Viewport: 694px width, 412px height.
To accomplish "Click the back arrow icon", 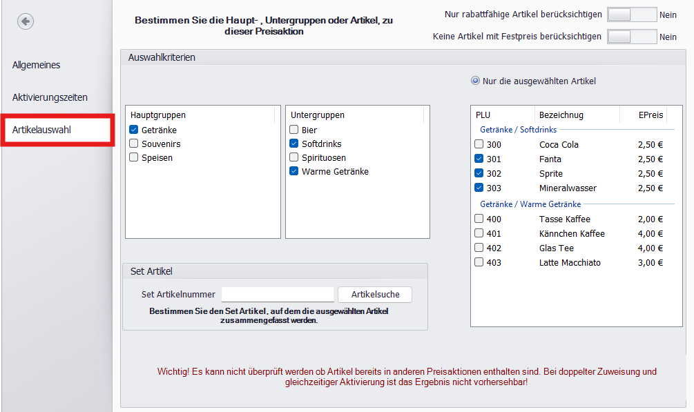I will 26,21.
